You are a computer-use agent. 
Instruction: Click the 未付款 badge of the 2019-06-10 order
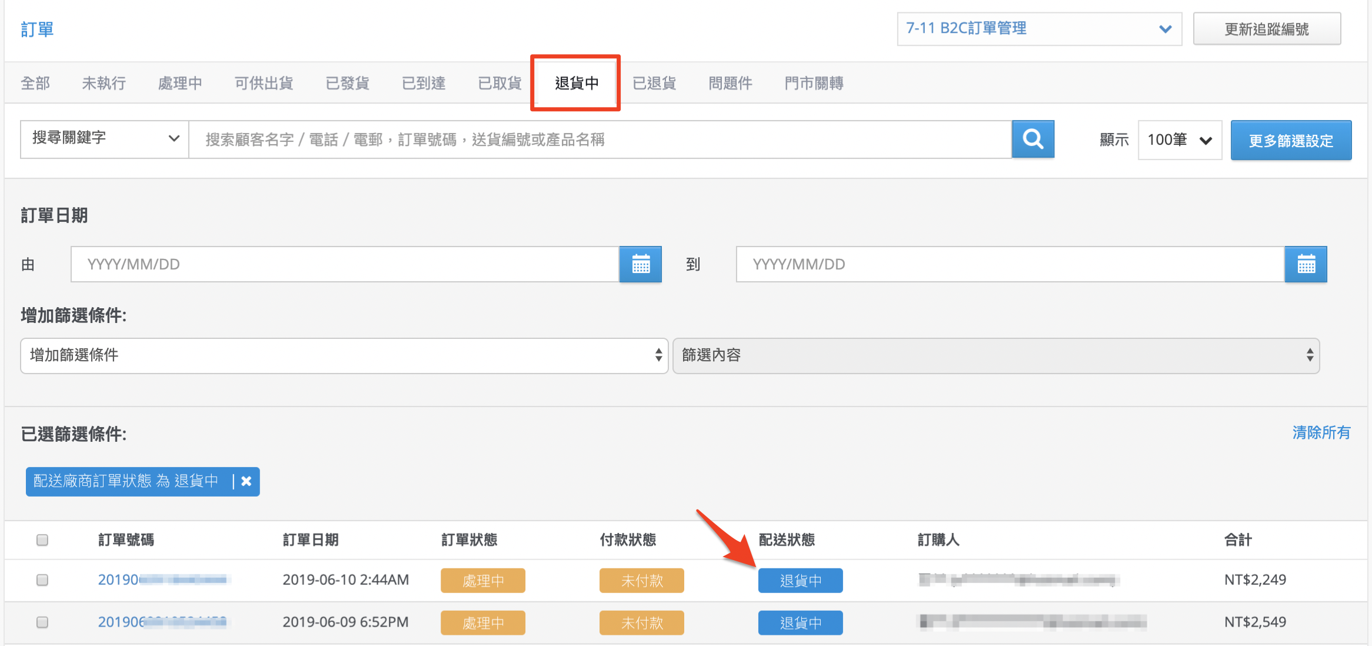[642, 581]
